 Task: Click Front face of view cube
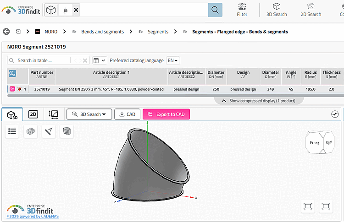pos(314,143)
